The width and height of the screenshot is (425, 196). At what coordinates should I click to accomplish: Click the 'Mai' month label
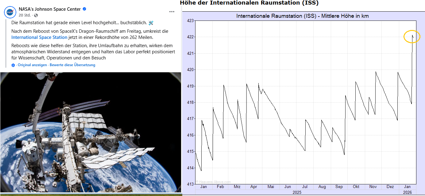(x=271, y=187)
